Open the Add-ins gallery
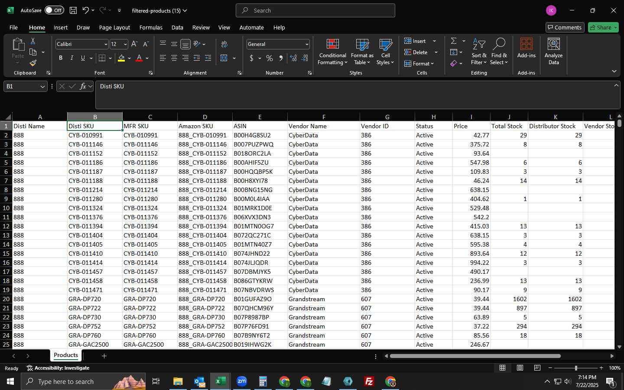The width and height of the screenshot is (624, 390). (526, 48)
